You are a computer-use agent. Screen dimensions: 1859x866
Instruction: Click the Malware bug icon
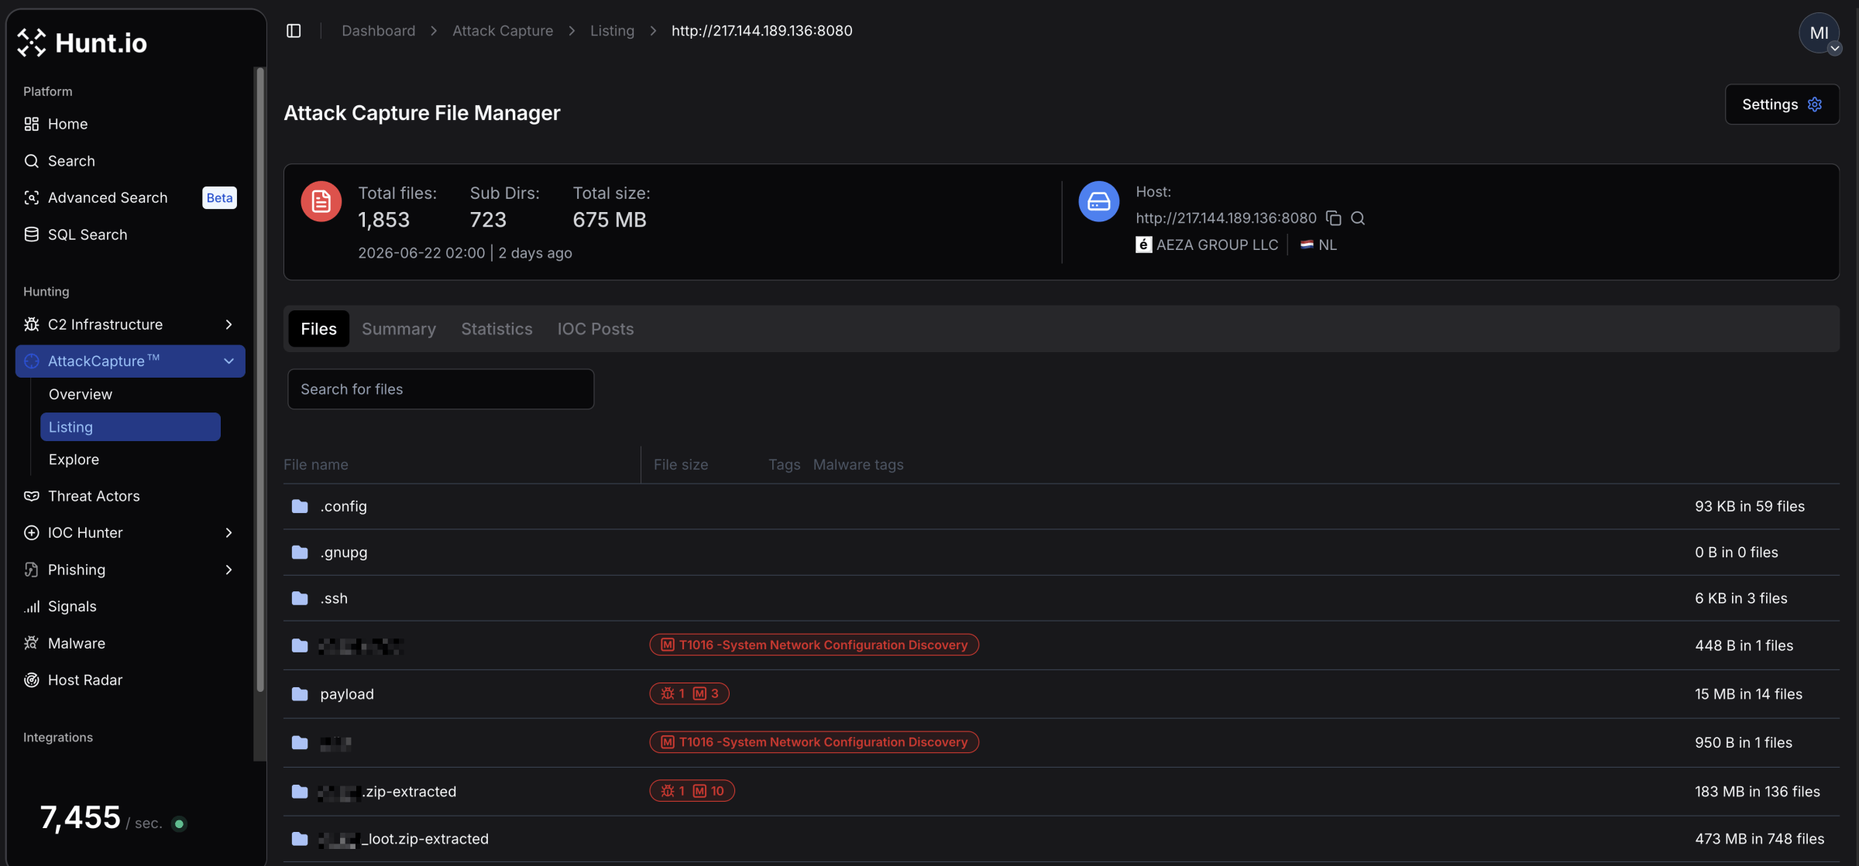click(31, 643)
